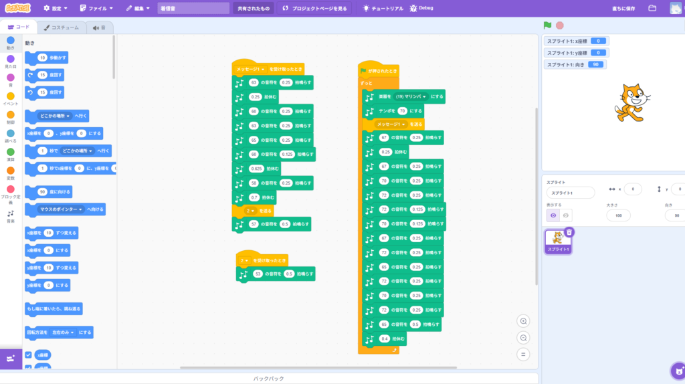Zoom out the code workspace
The width and height of the screenshot is (685, 384).
(523, 338)
